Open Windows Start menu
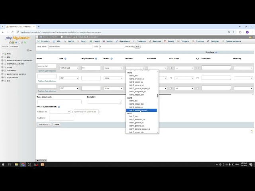 point(3,164)
